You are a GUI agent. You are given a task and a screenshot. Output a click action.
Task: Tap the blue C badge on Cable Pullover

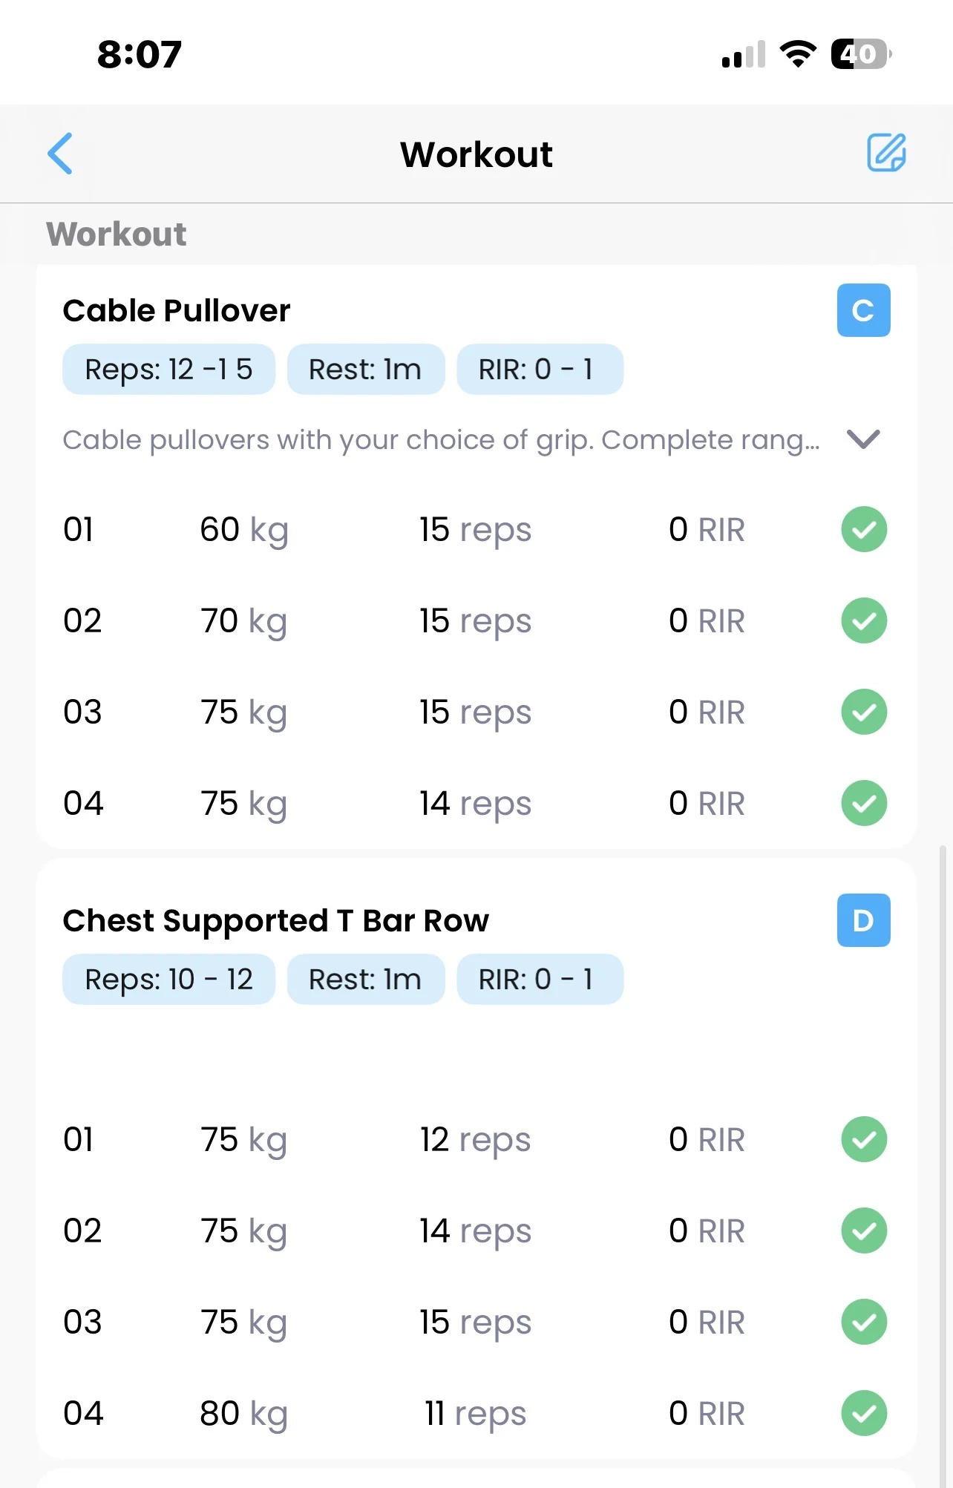[863, 310]
